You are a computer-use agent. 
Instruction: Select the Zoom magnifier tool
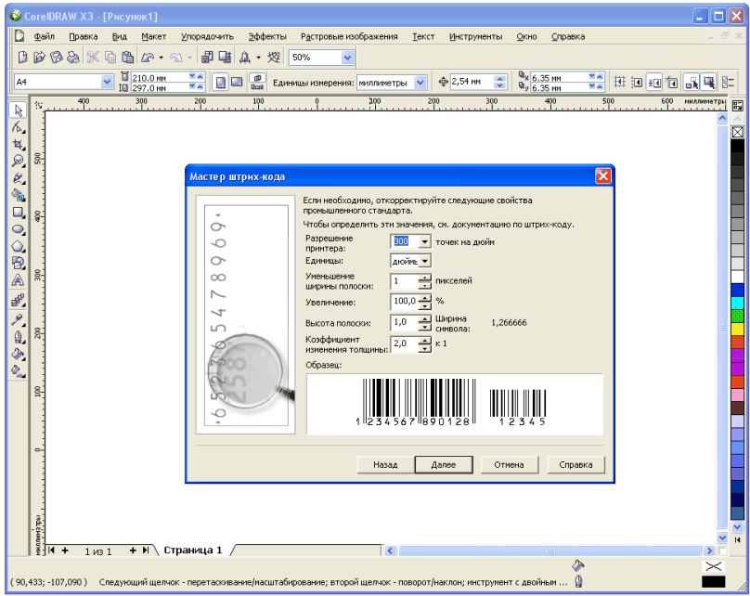point(18,162)
